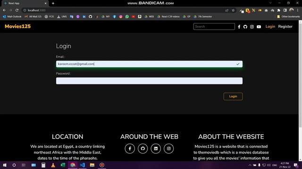The image size is (302, 169).
Task: Open Register link in the navbar
Action: tap(285, 27)
